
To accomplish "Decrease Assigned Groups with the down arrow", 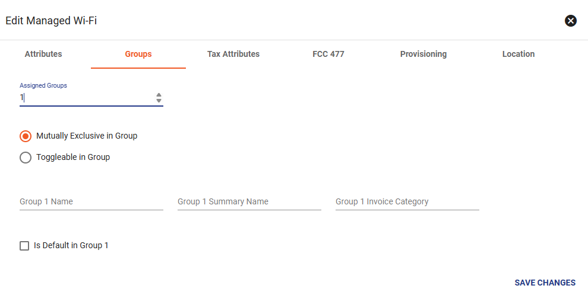I will tap(159, 101).
